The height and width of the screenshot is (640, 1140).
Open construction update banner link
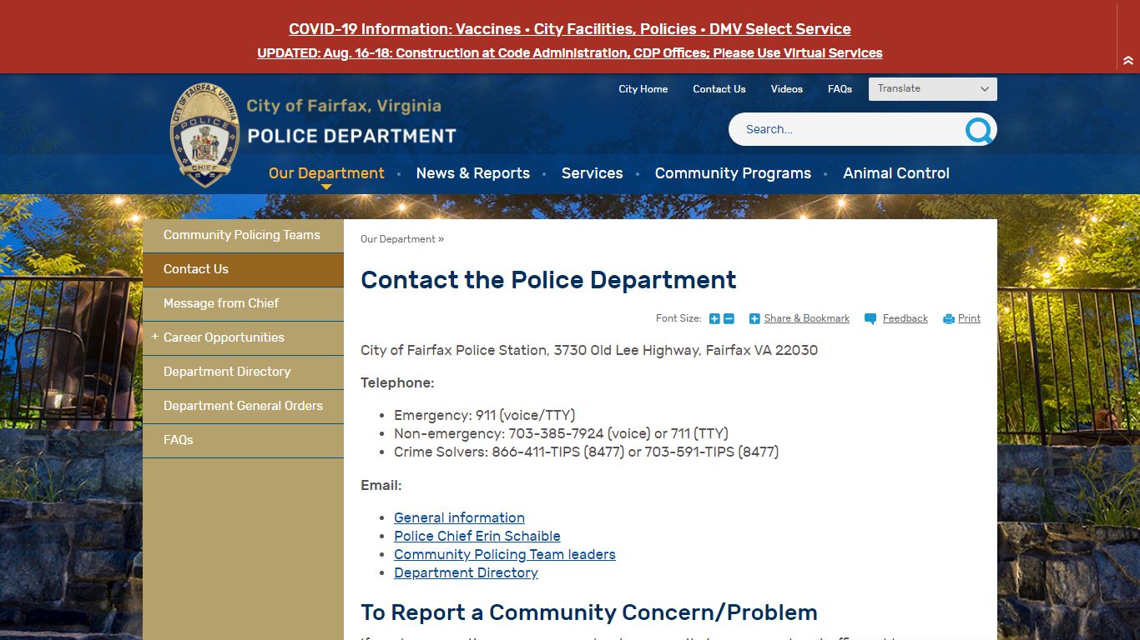(570, 53)
